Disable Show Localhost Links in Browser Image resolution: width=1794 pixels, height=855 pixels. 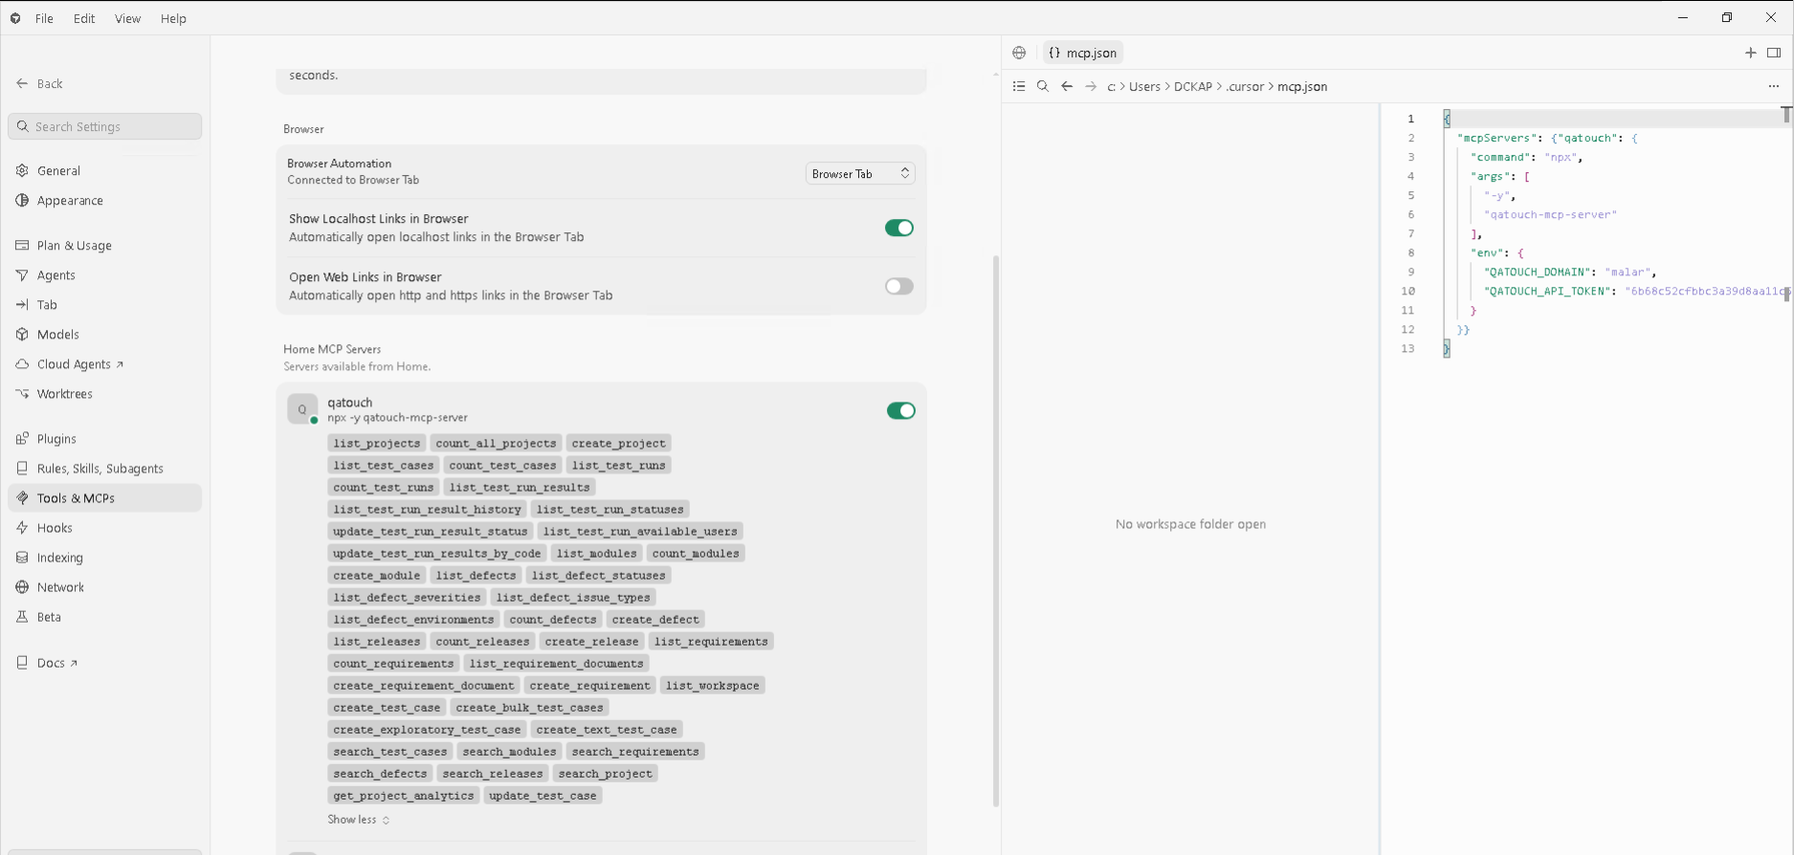(899, 228)
